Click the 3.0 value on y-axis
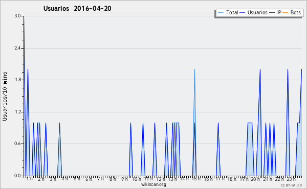The width and height of the screenshot is (307, 189). pyautogui.click(x=17, y=16)
